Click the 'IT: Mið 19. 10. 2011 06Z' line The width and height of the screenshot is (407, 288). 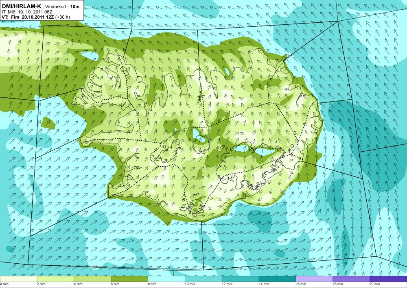click(27, 12)
